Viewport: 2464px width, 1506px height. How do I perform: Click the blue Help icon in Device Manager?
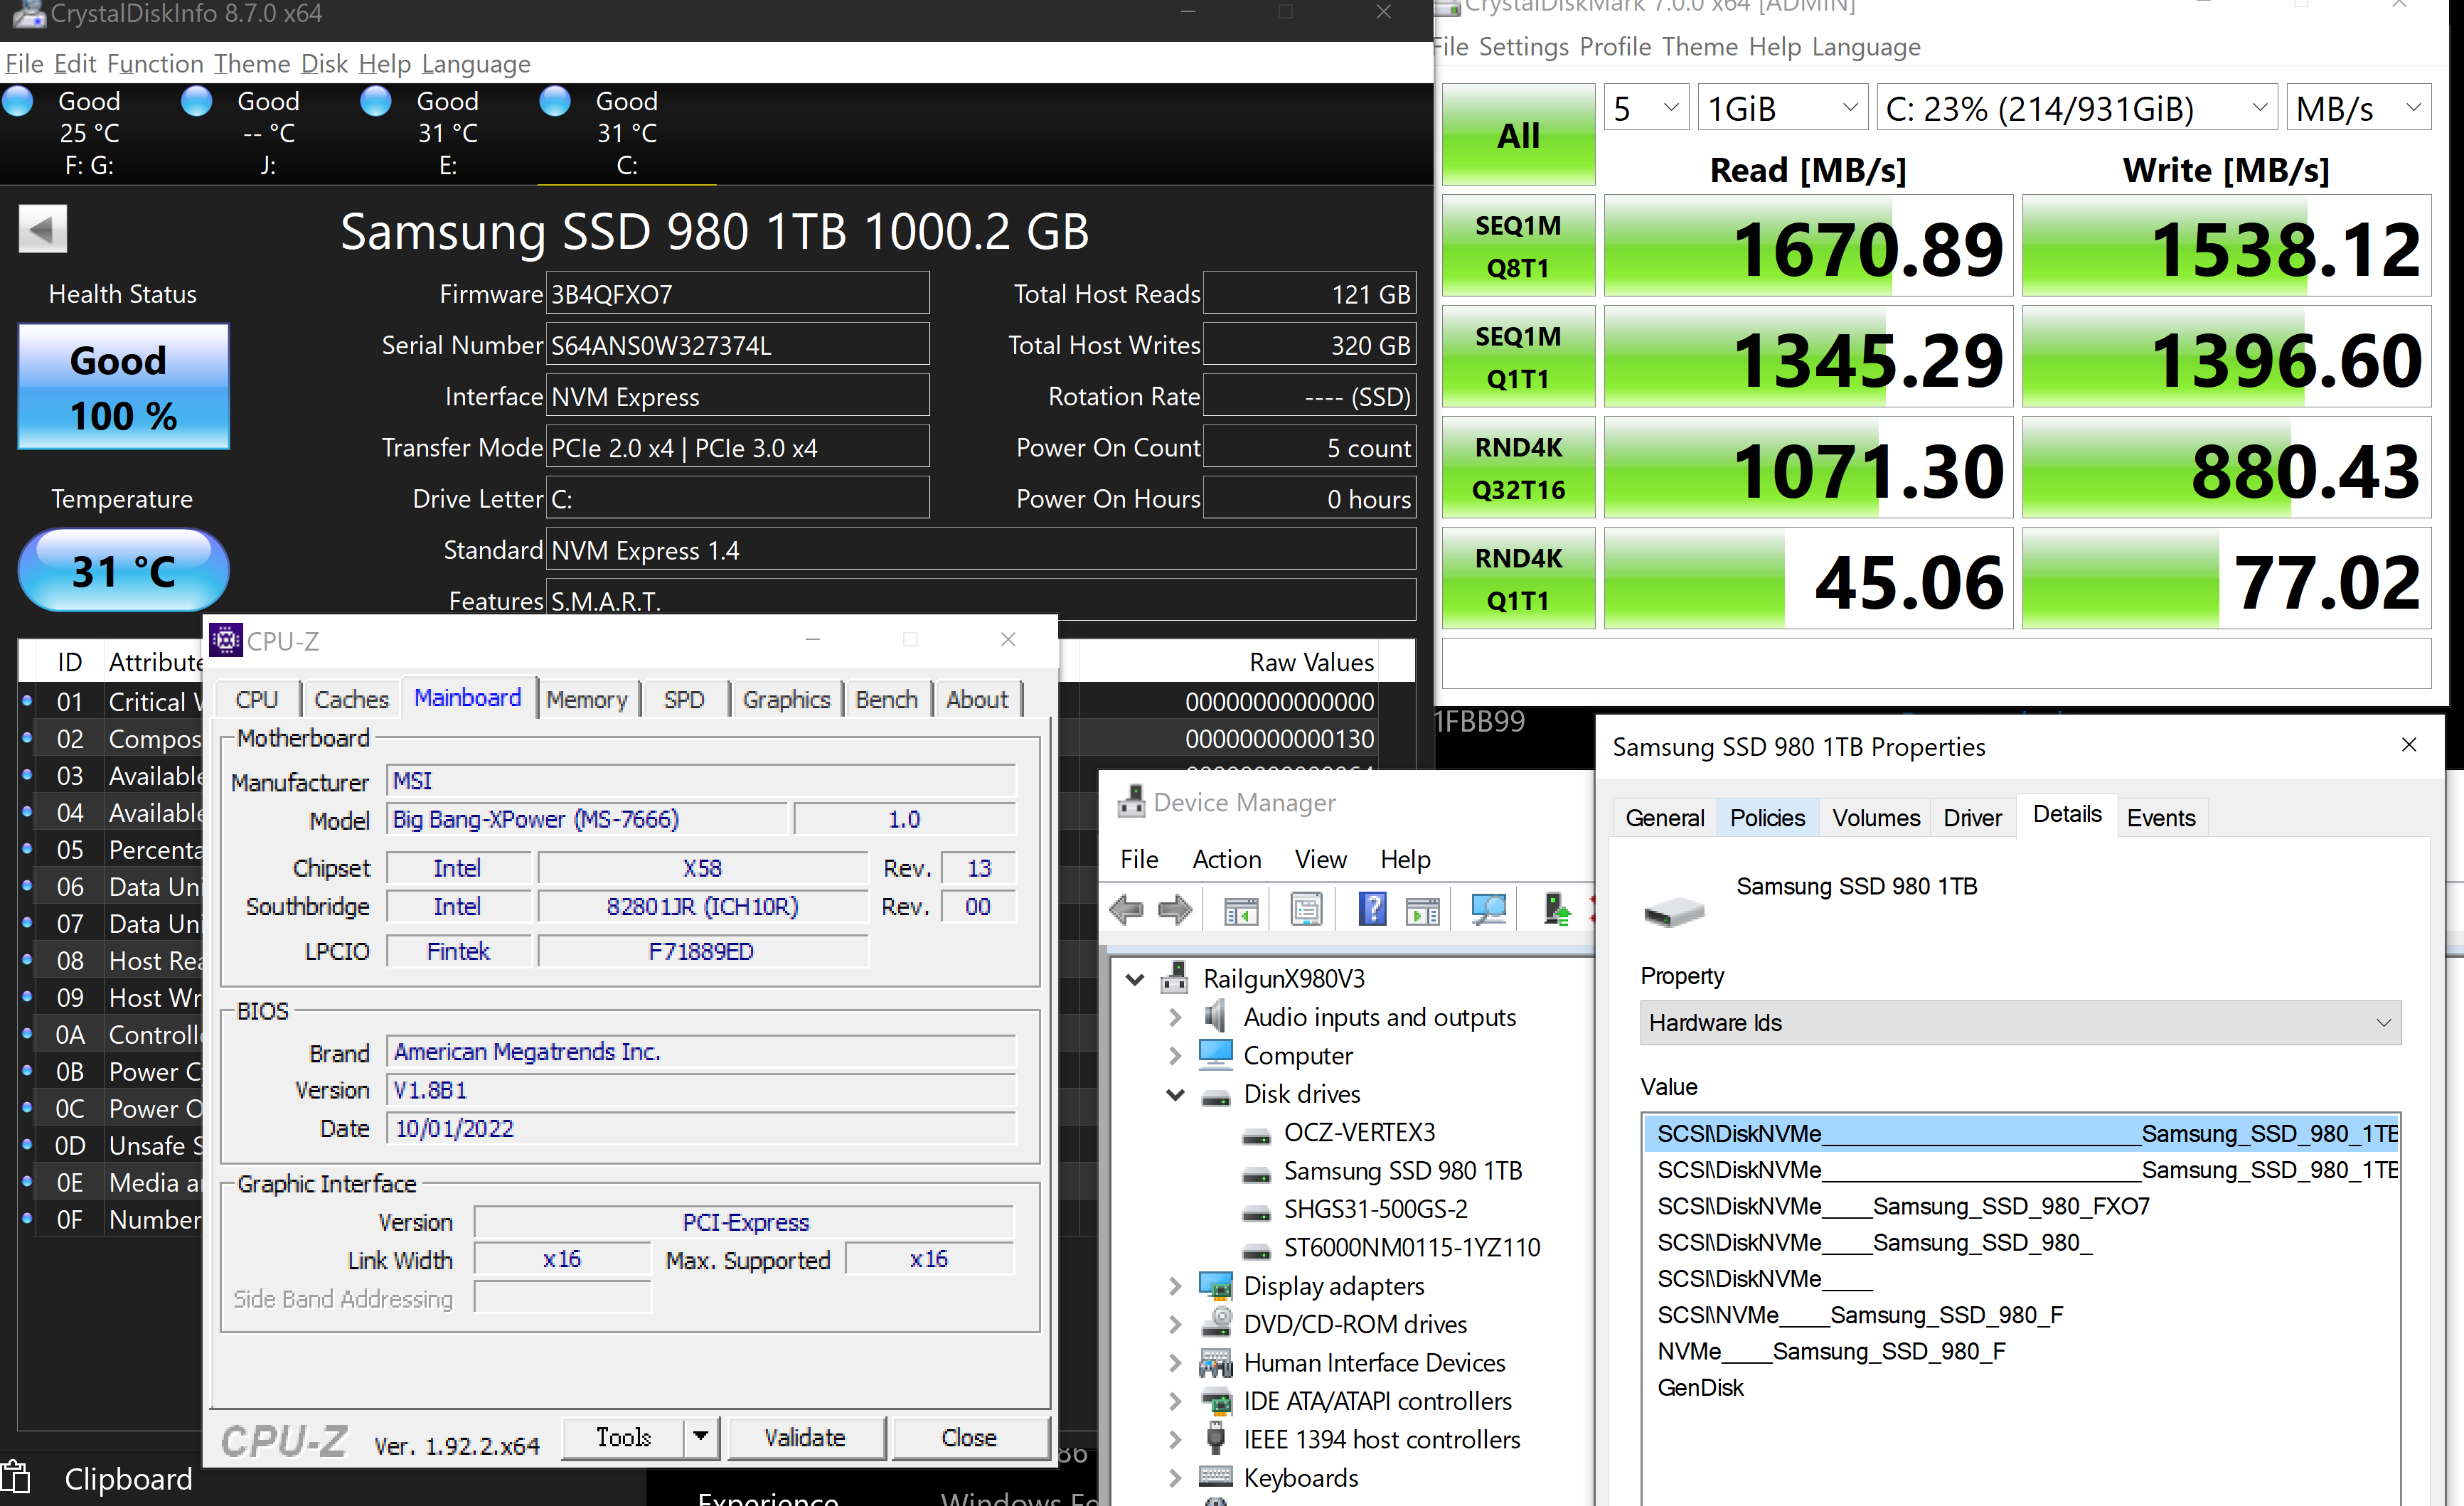(1372, 909)
